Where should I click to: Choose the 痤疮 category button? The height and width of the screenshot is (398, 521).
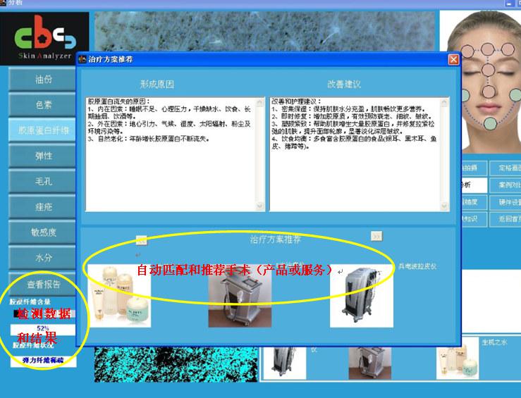44,207
